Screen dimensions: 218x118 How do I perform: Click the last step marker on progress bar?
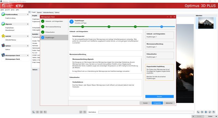coord(161,26)
